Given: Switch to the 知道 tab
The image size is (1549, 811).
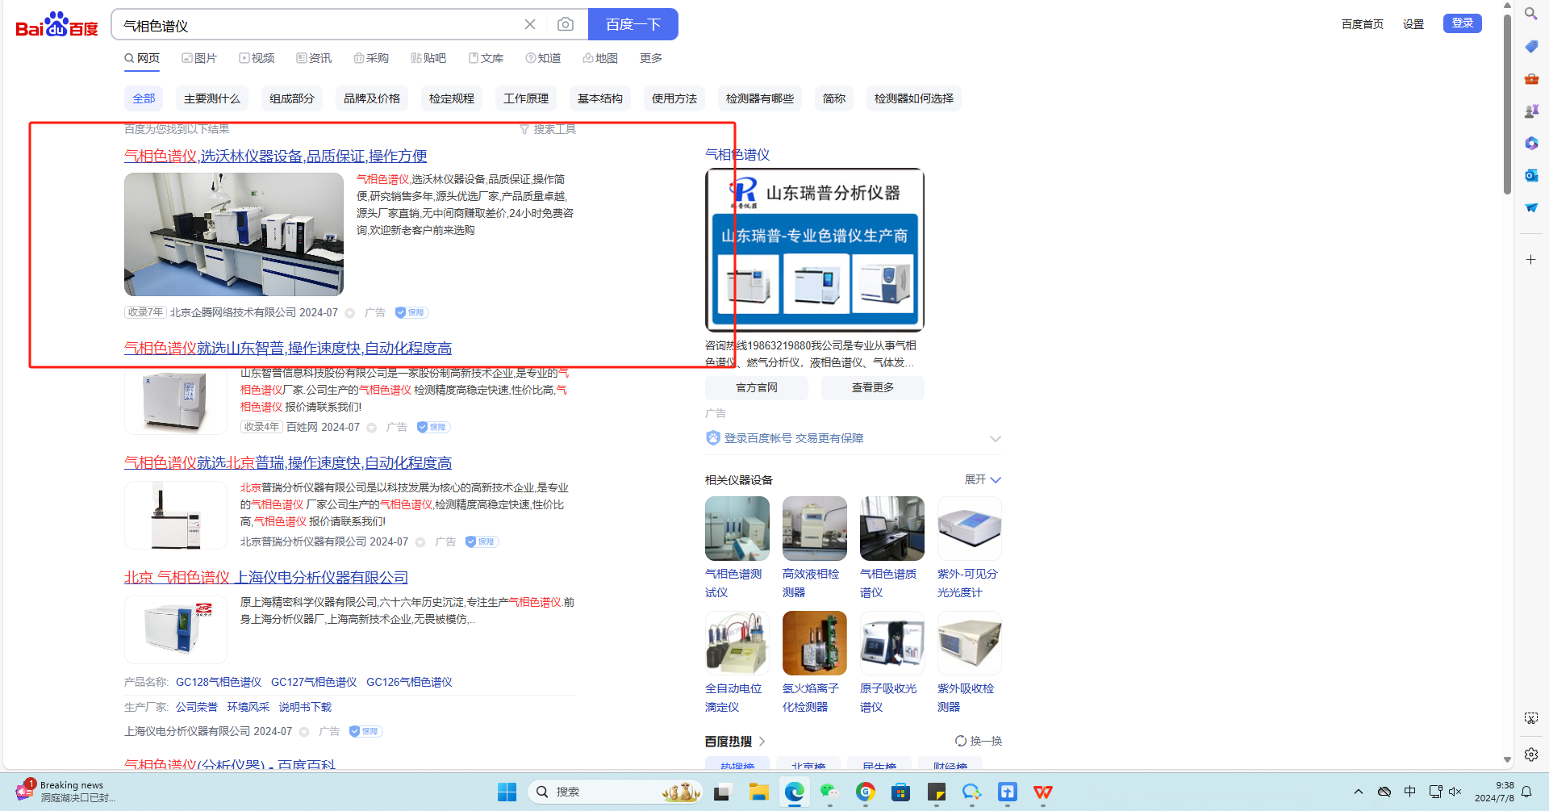Looking at the screenshot, I should (543, 58).
